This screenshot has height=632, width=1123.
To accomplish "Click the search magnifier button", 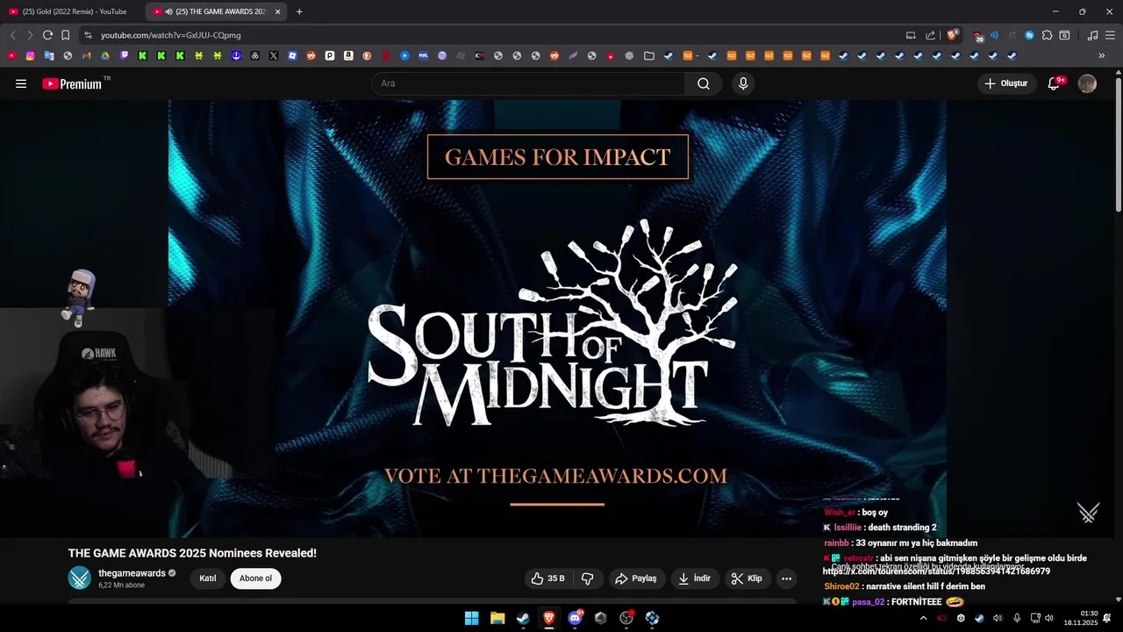I will click(x=704, y=83).
